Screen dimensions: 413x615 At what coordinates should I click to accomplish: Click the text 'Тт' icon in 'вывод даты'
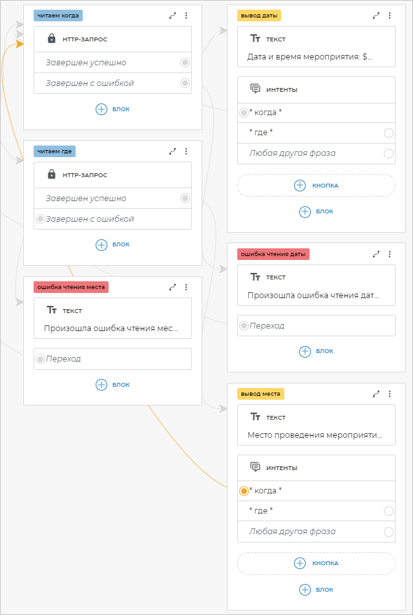(x=255, y=39)
